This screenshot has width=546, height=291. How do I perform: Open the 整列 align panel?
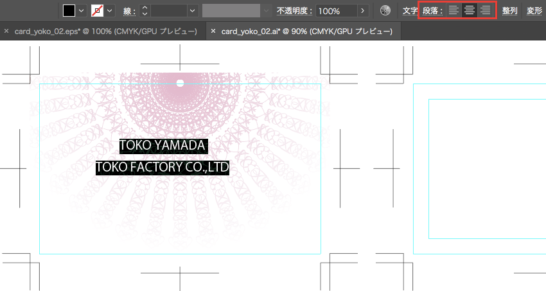click(x=510, y=11)
